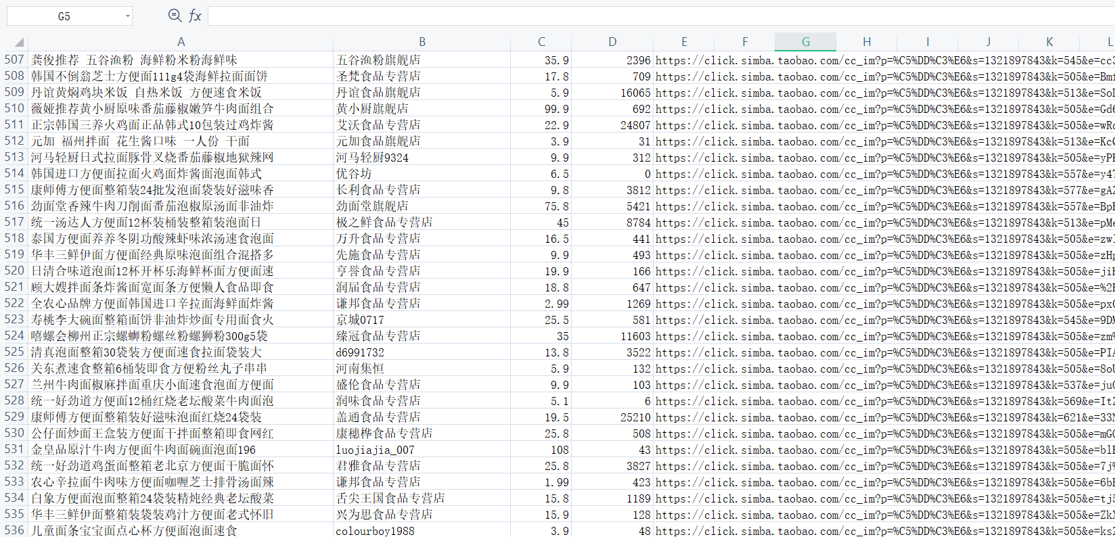
Task: Click sales value 8784
Action: 612,223
